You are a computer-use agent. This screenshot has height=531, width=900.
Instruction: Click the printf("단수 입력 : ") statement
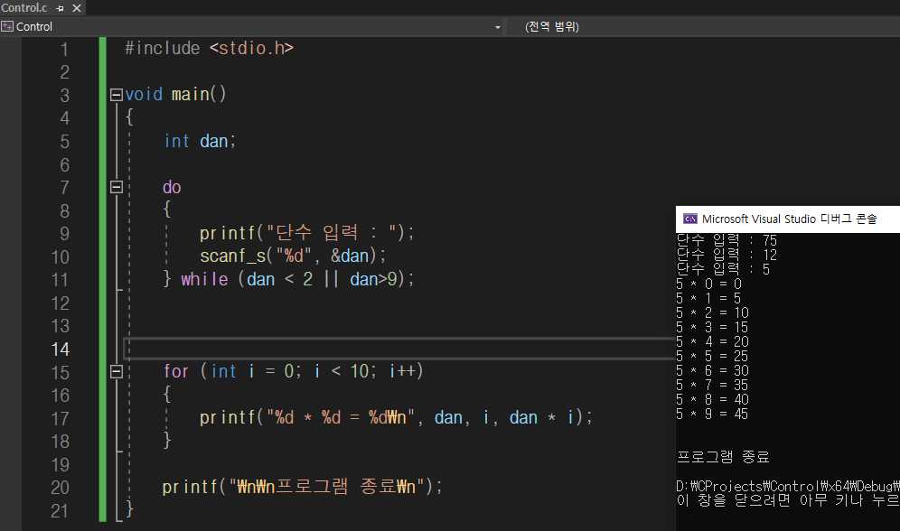pos(306,233)
